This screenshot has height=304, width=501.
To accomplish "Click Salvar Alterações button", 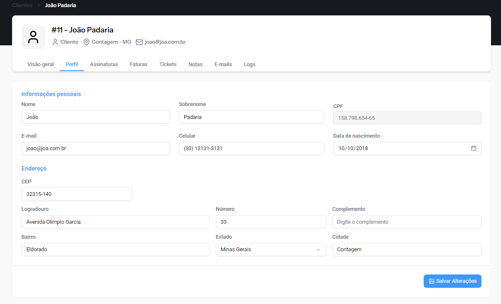I will (452, 281).
